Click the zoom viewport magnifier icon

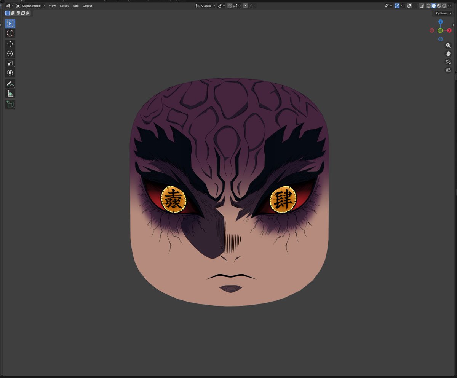[448, 45]
